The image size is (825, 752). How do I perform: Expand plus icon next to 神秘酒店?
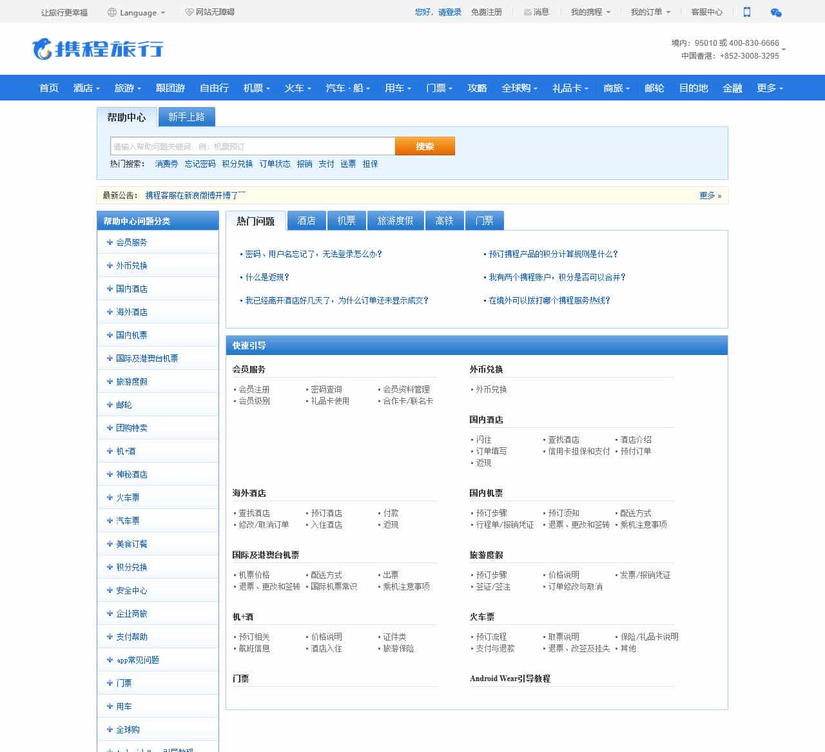[110, 474]
